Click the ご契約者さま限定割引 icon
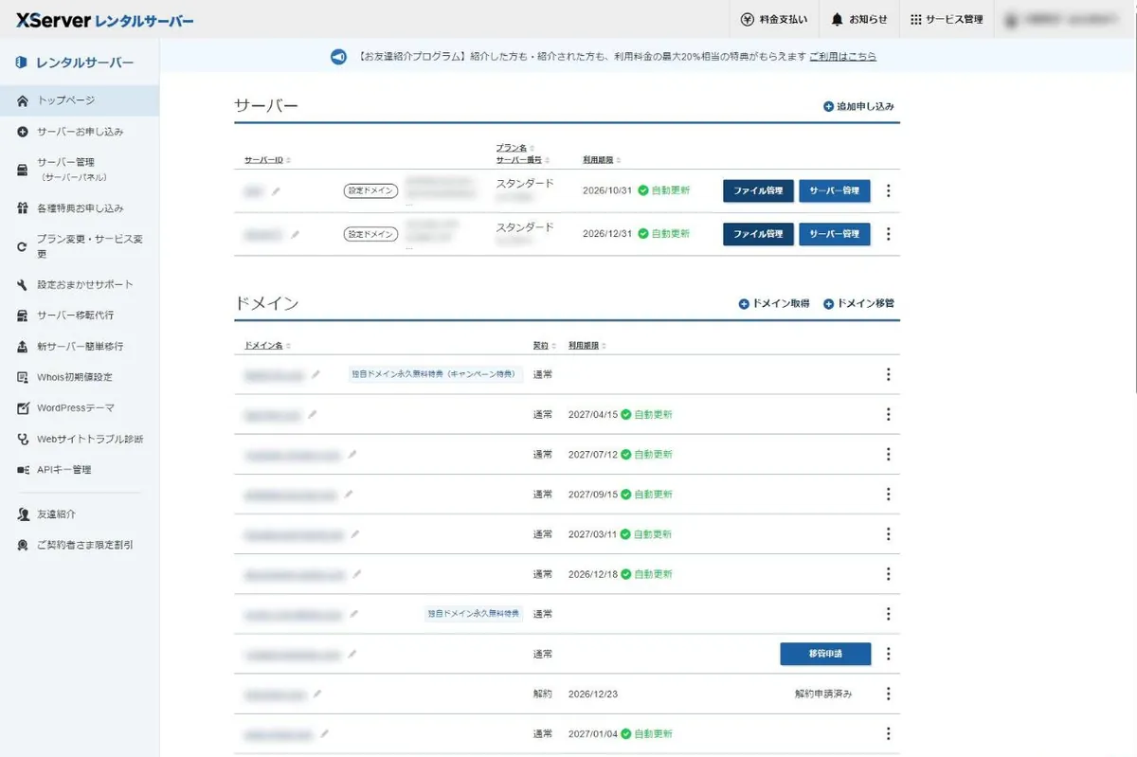This screenshot has height=757, width=1137. [x=23, y=546]
